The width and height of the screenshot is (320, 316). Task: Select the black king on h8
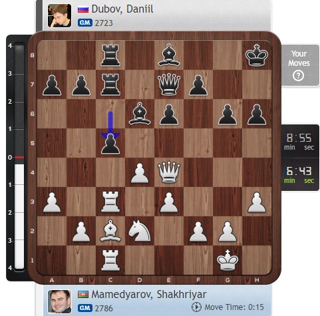coord(257,55)
